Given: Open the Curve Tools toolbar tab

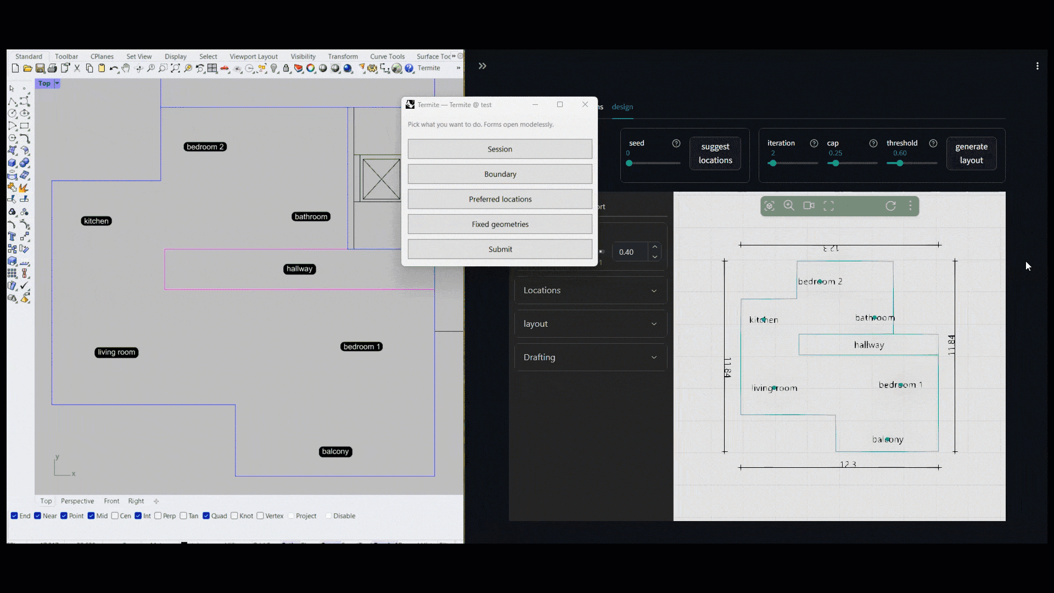Looking at the screenshot, I should (x=387, y=57).
